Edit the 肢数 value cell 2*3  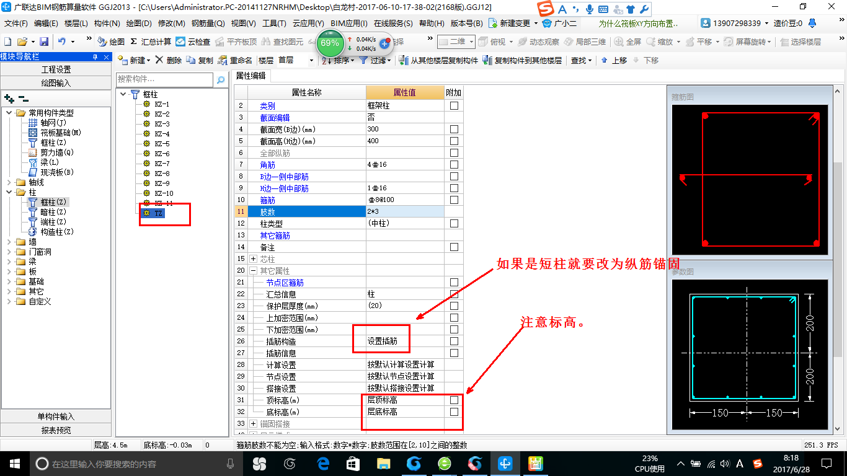[405, 212]
